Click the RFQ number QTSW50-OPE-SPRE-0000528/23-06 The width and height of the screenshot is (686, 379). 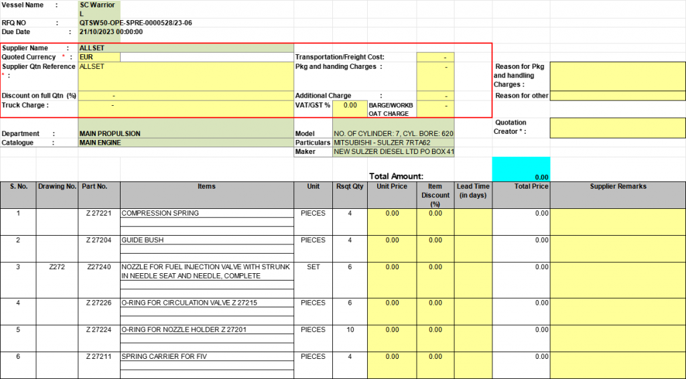pyautogui.click(x=135, y=23)
